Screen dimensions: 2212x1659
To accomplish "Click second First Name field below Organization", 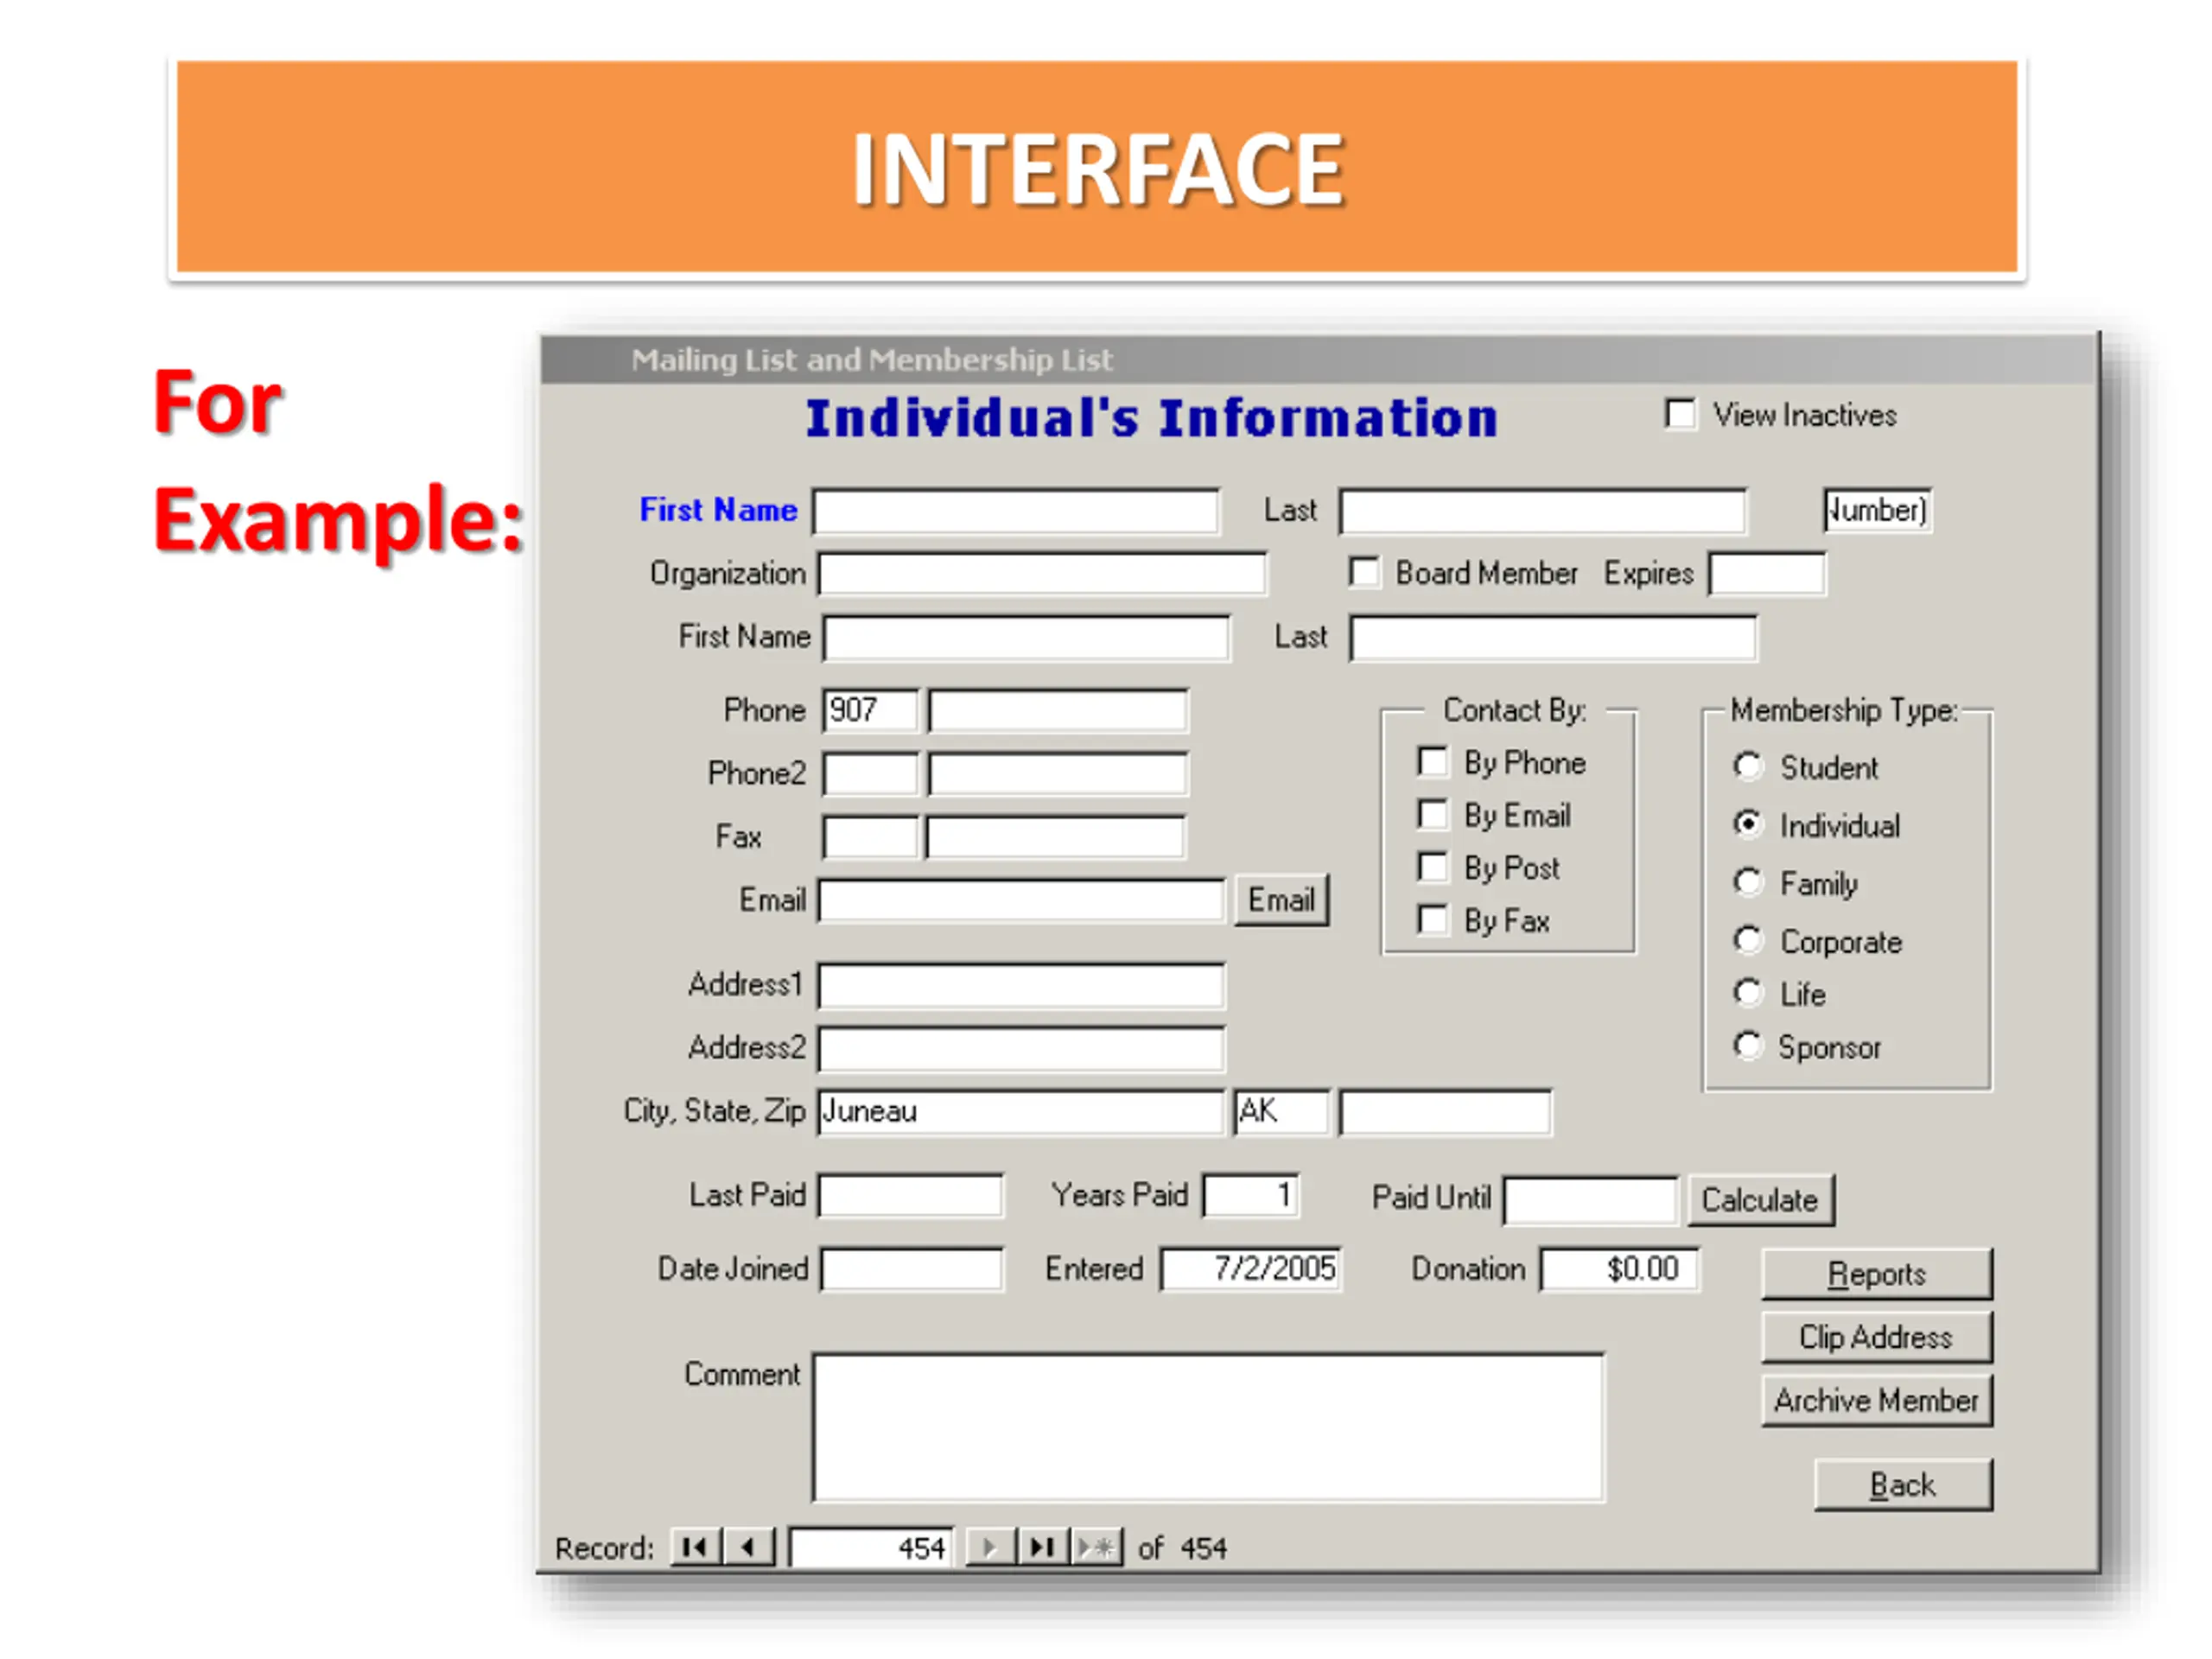I will tap(1027, 638).
